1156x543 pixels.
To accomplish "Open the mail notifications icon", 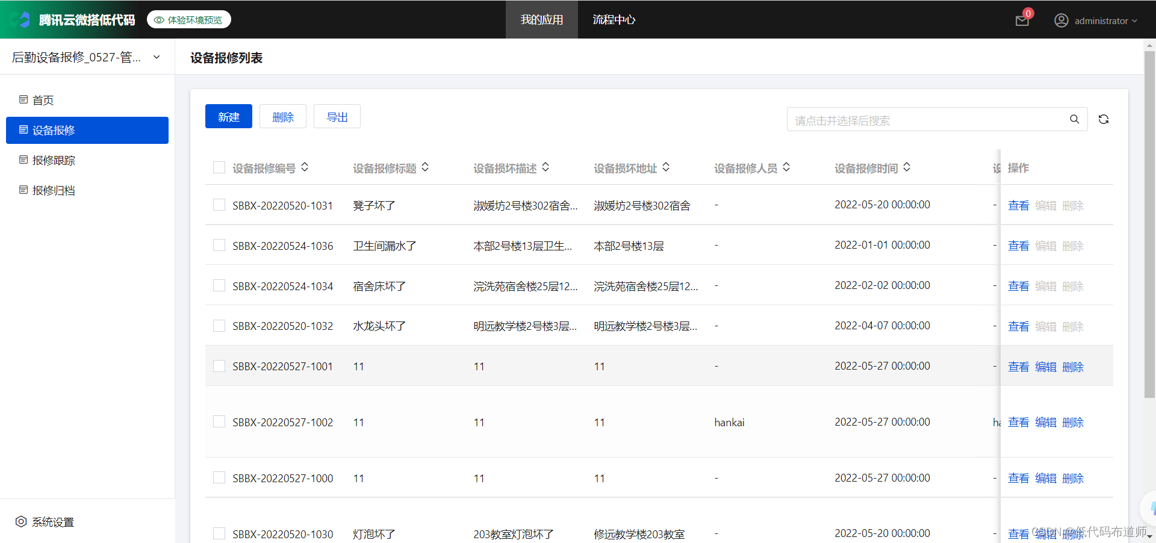I will click(1022, 21).
